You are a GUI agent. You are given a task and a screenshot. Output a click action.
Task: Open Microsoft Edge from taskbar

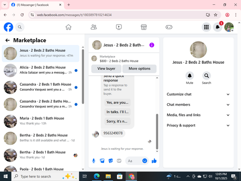coord(96,177)
